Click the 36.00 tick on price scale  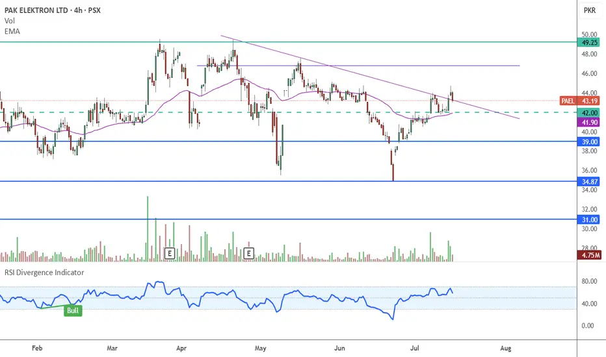pyautogui.click(x=589, y=170)
